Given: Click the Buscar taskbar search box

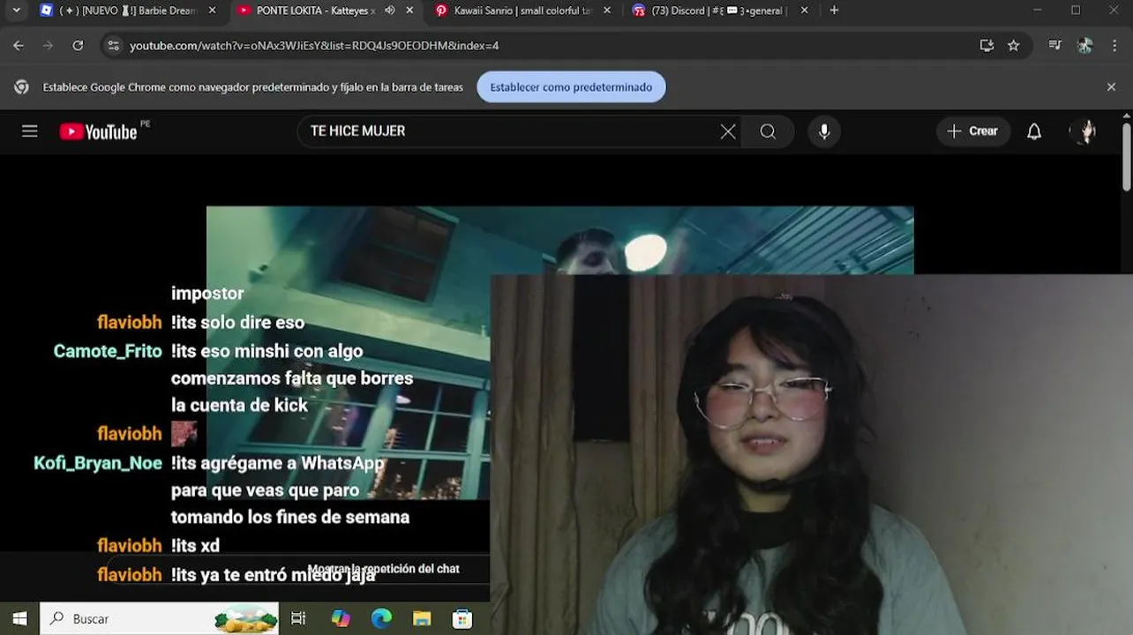Looking at the screenshot, I should click(159, 619).
